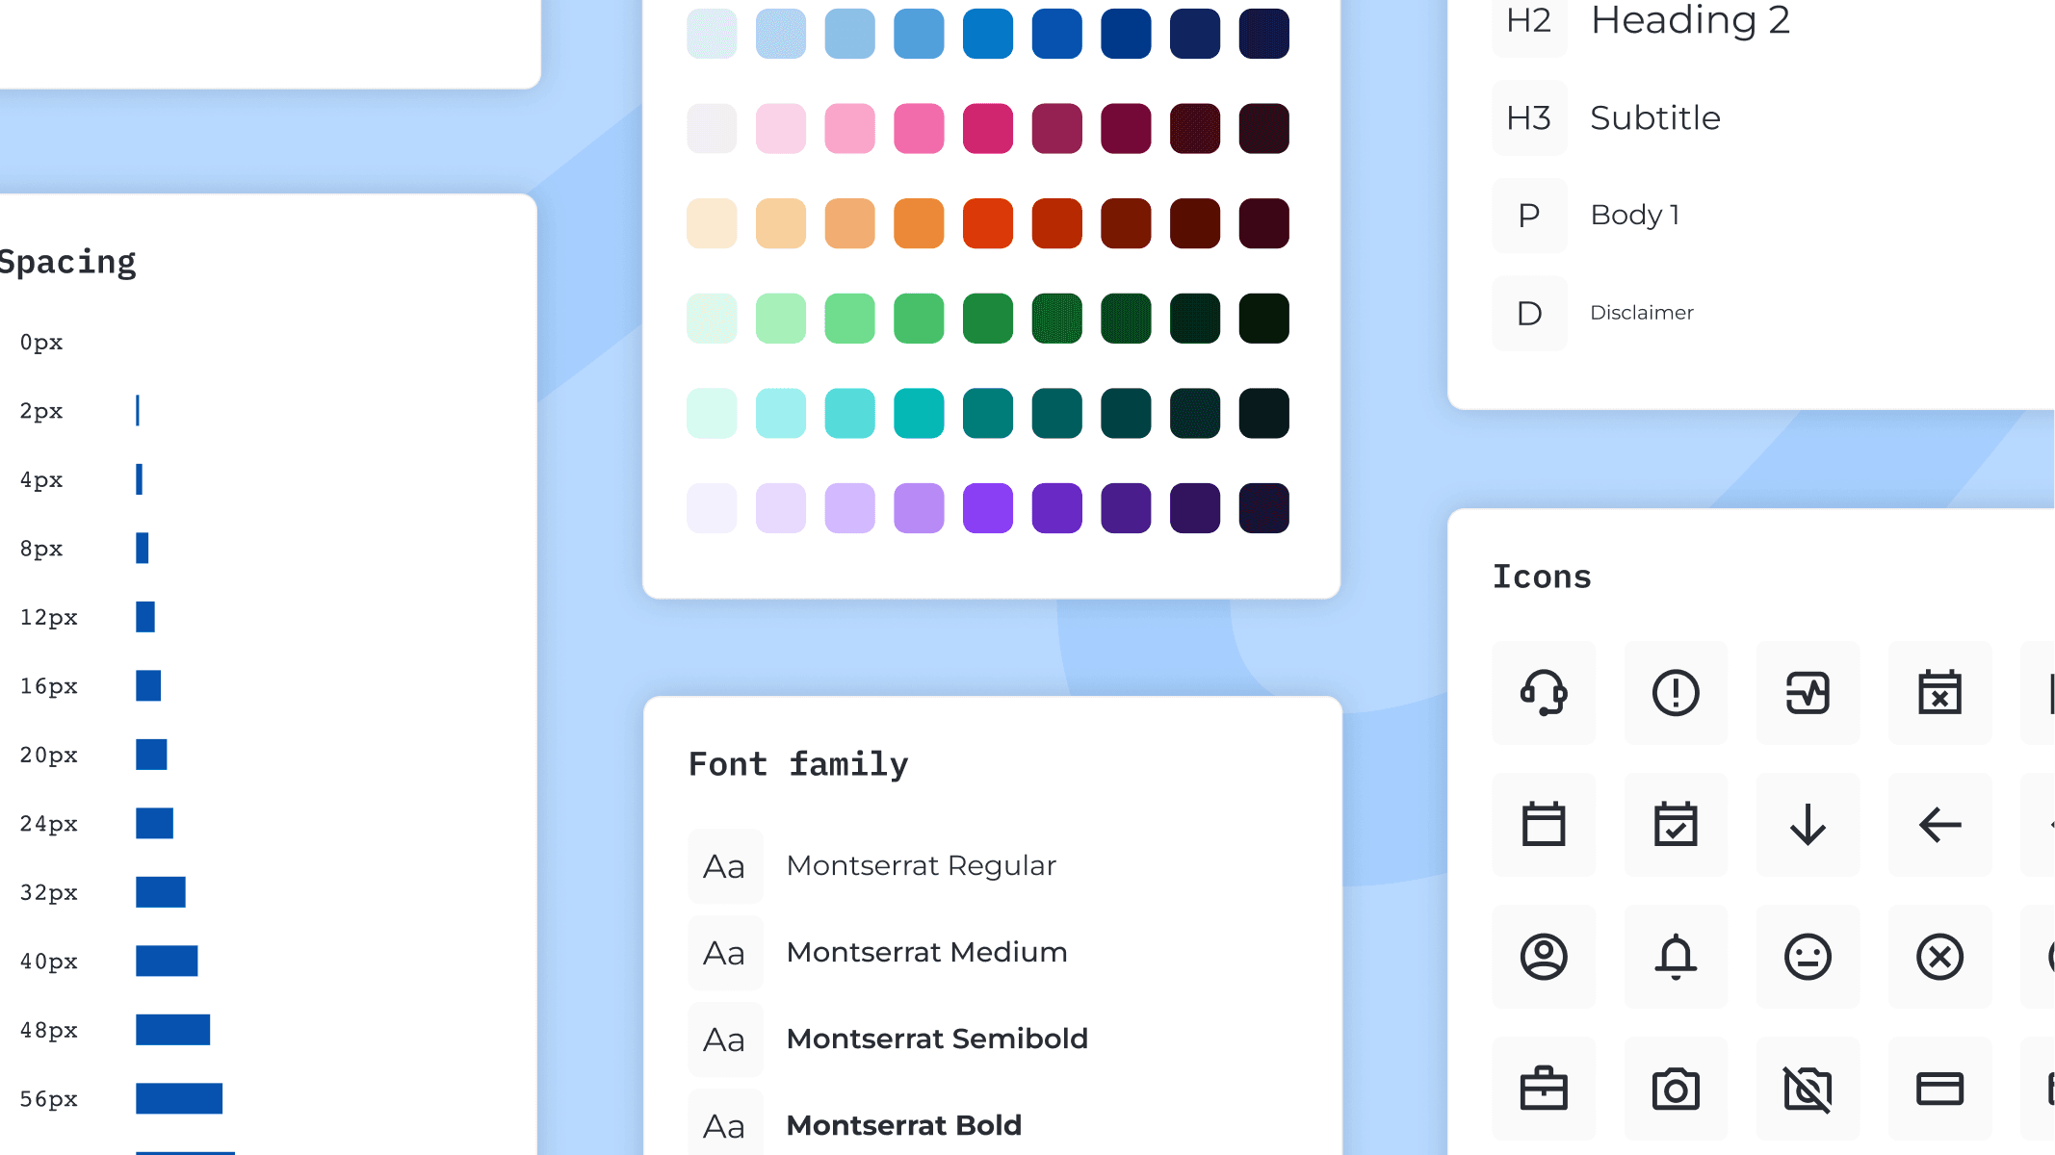Pick the lightest blue color swatch
The height and width of the screenshot is (1155, 2055).
pos(712,34)
